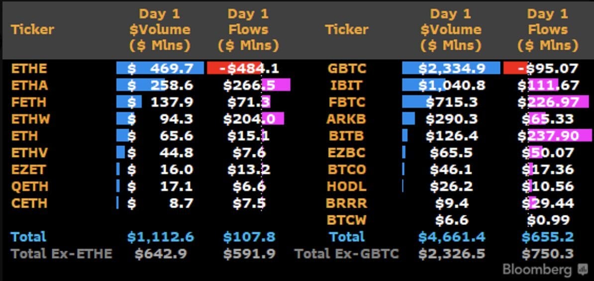Click the IBIT ticker label
The image size is (594, 281).
click(x=347, y=85)
